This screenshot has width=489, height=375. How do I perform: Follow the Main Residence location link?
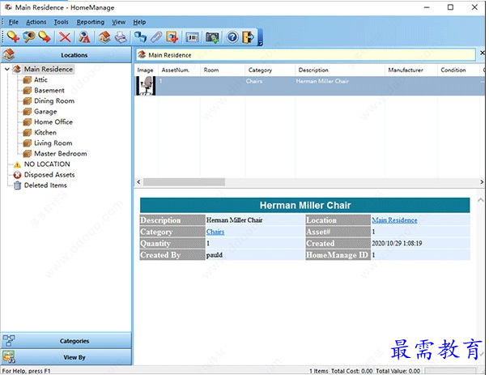[394, 220]
